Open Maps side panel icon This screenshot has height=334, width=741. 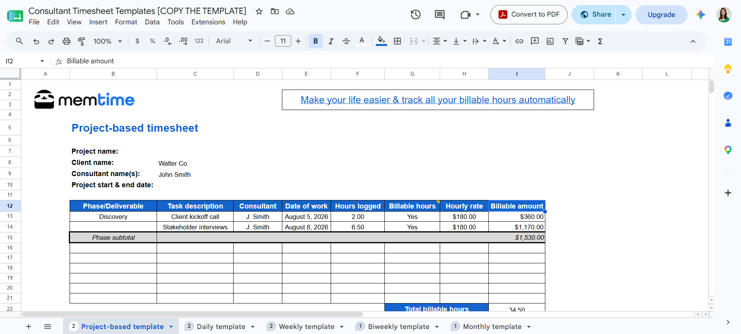coord(728,150)
